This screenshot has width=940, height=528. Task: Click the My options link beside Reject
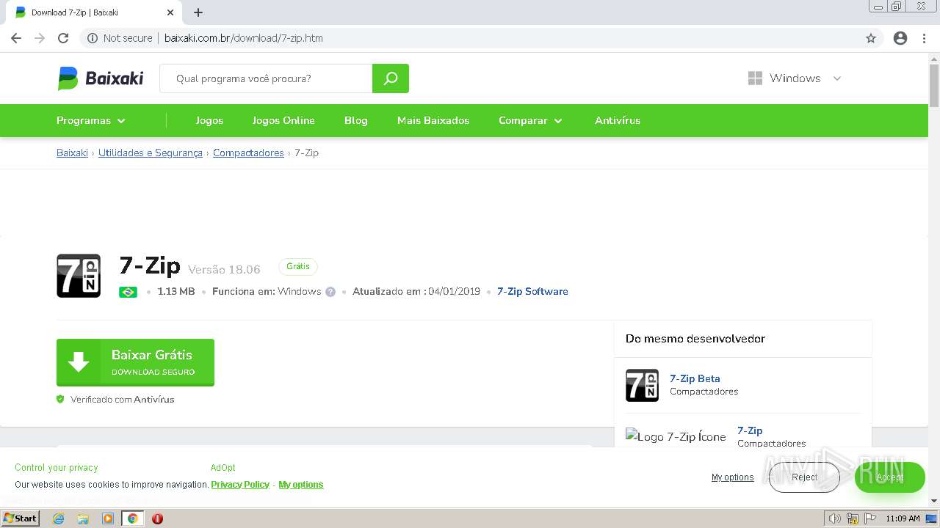coord(732,477)
